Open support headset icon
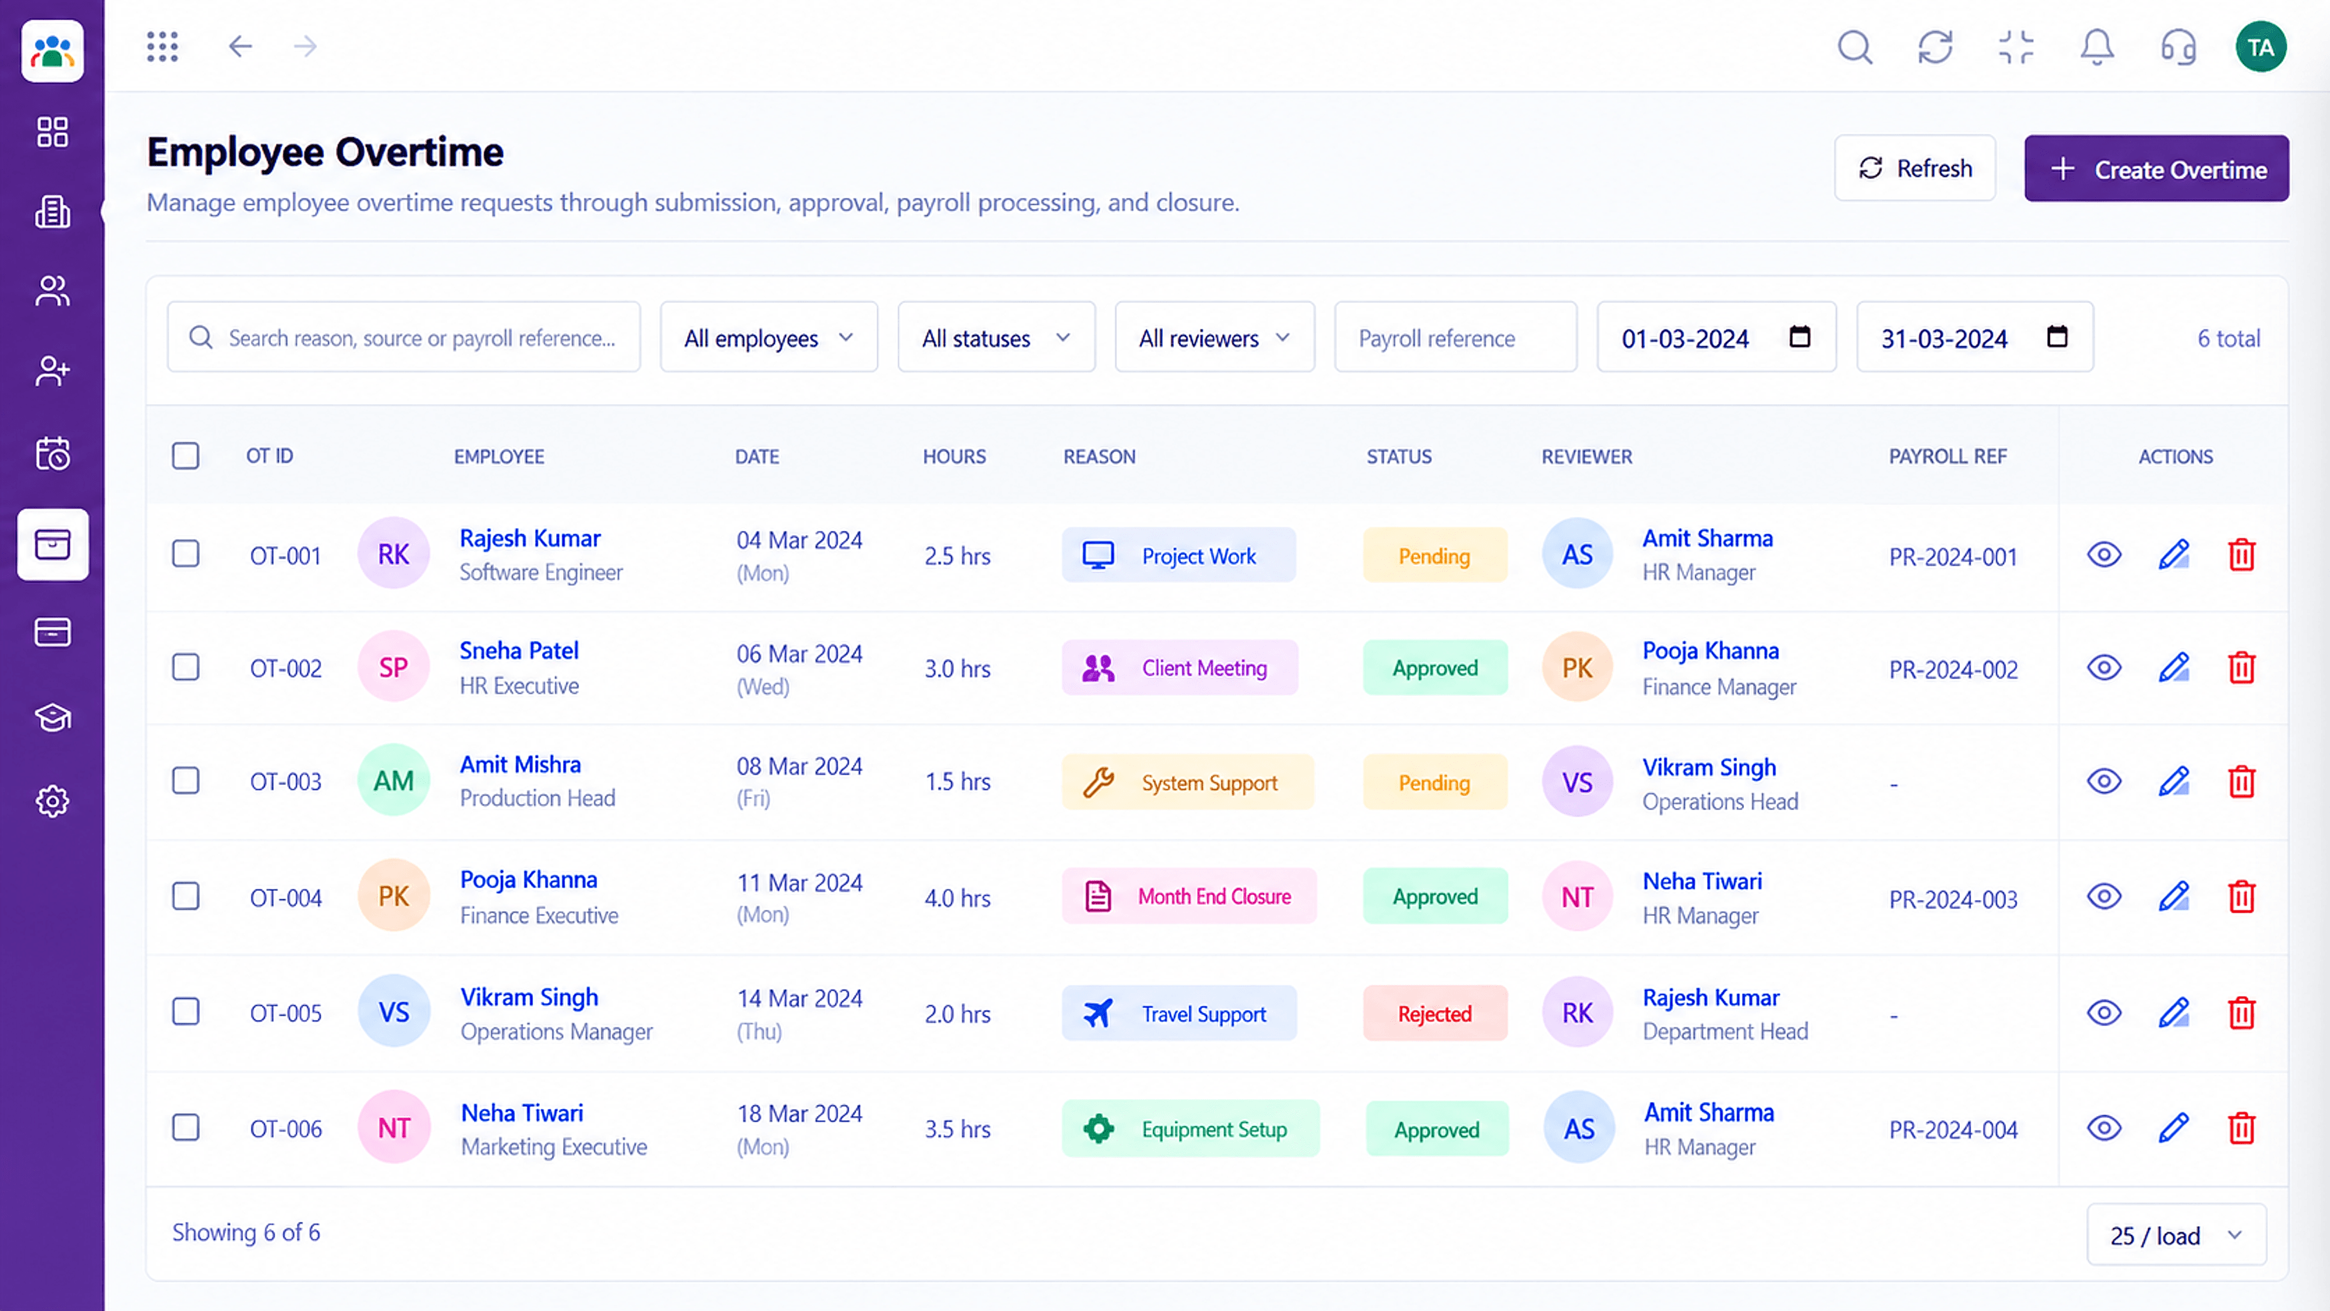The width and height of the screenshot is (2330, 1311). pyautogui.click(x=2178, y=47)
